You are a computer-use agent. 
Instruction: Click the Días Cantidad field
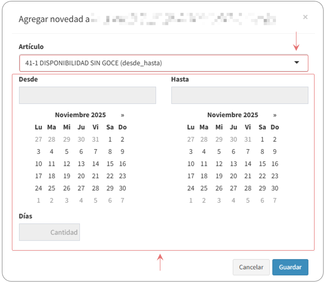pyautogui.click(x=49, y=232)
